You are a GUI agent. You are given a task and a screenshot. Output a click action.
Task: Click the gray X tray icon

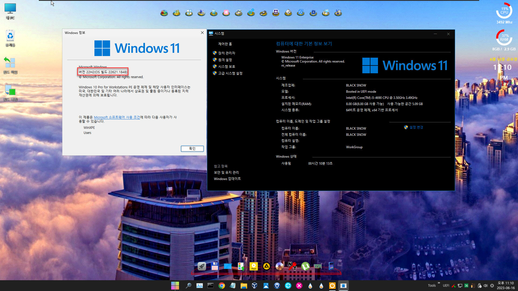492,286
